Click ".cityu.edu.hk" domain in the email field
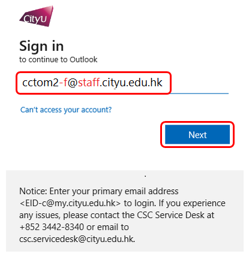The height and width of the screenshot is (257, 249). pos(131,83)
